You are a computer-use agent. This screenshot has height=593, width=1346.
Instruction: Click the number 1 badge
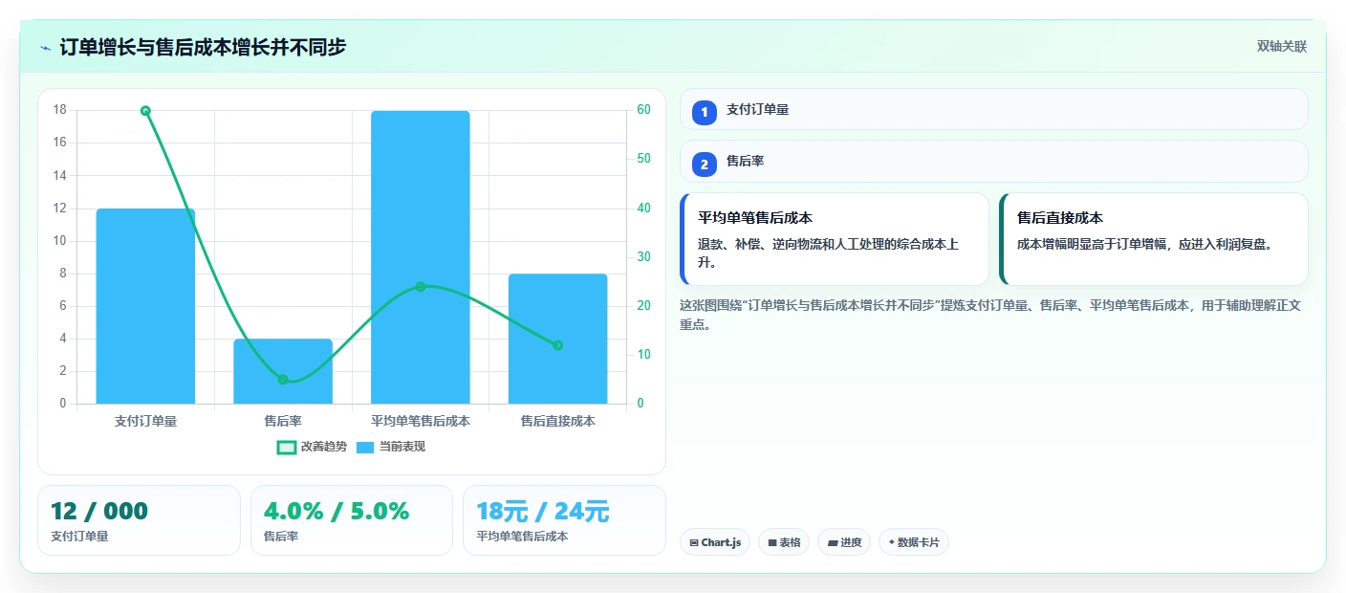pyautogui.click(x=705, y=112)
